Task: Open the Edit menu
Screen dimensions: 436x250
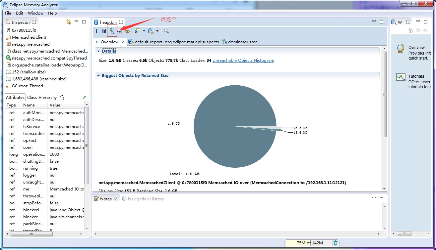Action: pos(20,13)
